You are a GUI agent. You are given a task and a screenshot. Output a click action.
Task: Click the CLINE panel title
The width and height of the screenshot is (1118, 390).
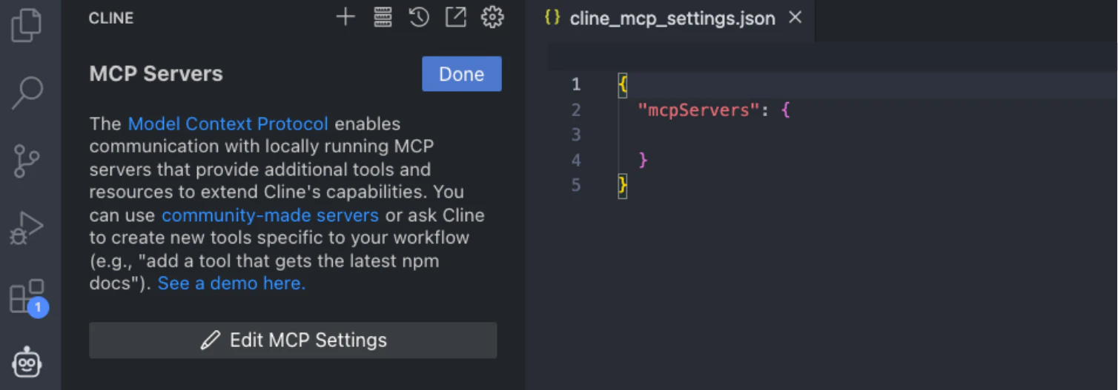point(111,18)
